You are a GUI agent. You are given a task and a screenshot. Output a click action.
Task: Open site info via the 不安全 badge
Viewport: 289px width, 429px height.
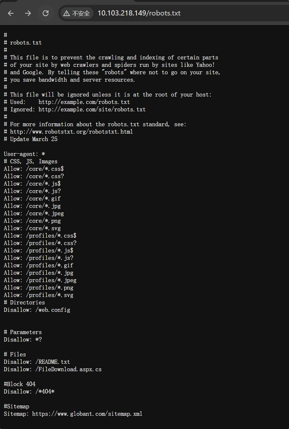tap(77, 13)
